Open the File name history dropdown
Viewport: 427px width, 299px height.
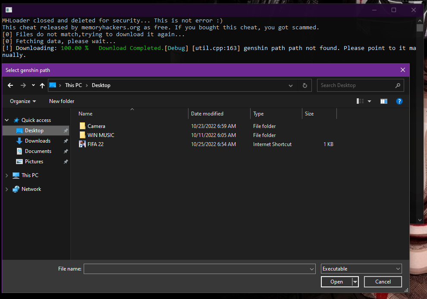click(x=311, y=269)
